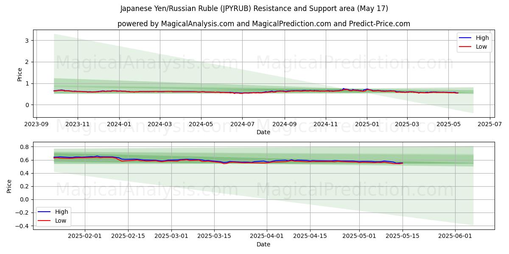Click the bottom chart 'Date' axis label
Screen dimensions: 509x254
[x=263, y=244]
